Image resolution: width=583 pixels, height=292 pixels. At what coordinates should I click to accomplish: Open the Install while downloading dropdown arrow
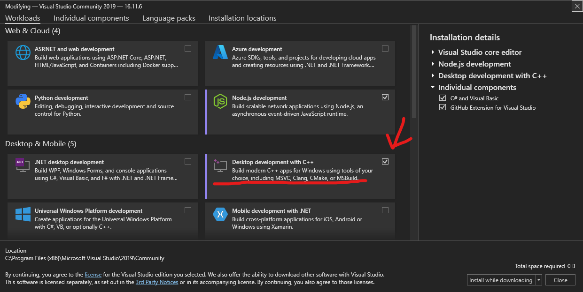pos(538,280)
